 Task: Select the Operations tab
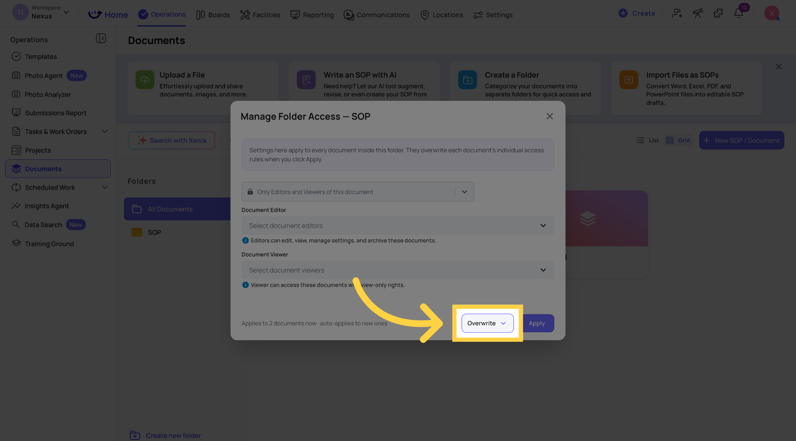[162, 15]
